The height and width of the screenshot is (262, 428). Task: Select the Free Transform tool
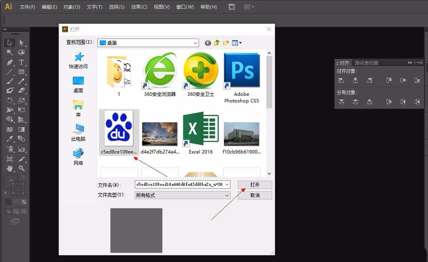[21, 110]
